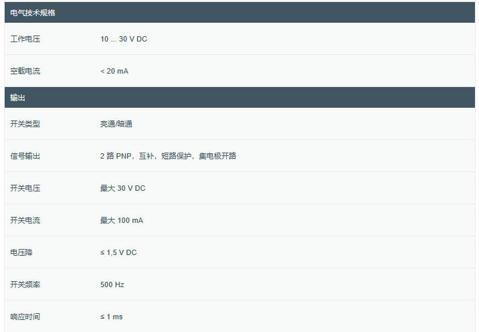Click the 电气技术规格 section header
The image size is (479, 332).
click(x=32, y=13)
